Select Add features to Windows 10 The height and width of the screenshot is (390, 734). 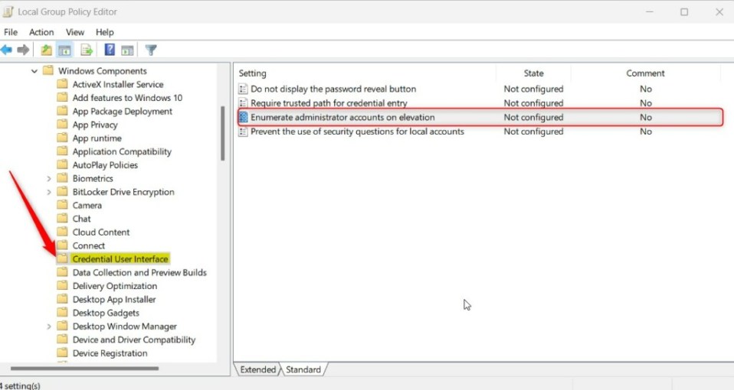pyautogui.click(x=127, y=98)
